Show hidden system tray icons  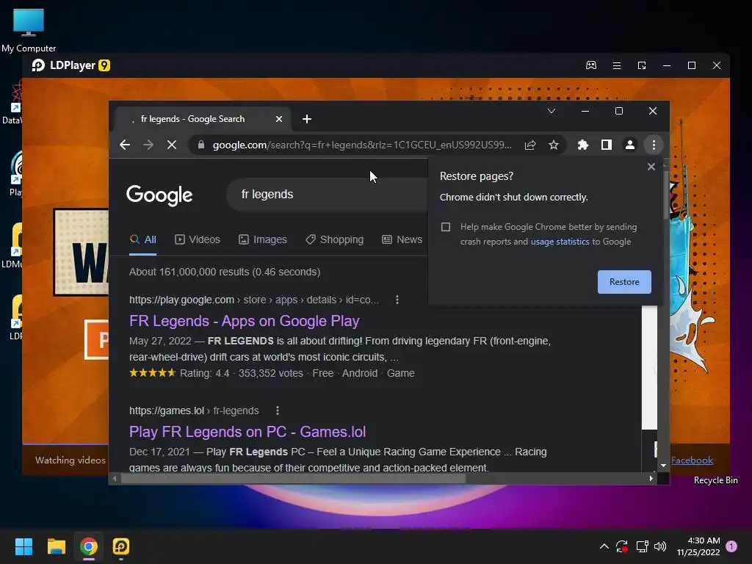point(604,546)
